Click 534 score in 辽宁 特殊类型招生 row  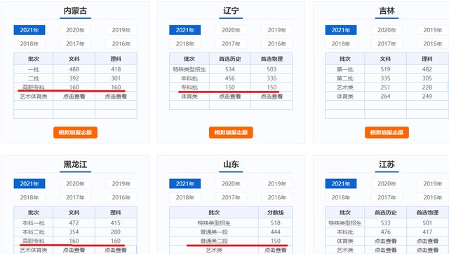pos(229,69)
